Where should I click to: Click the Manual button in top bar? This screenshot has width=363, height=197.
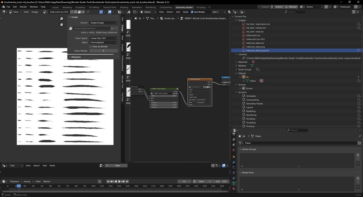tap(291, 7)
